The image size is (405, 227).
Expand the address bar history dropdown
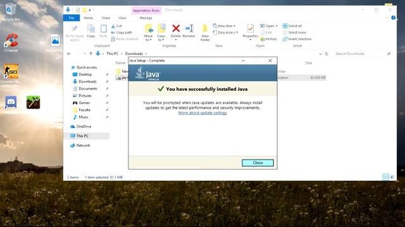tap(321, 54)
